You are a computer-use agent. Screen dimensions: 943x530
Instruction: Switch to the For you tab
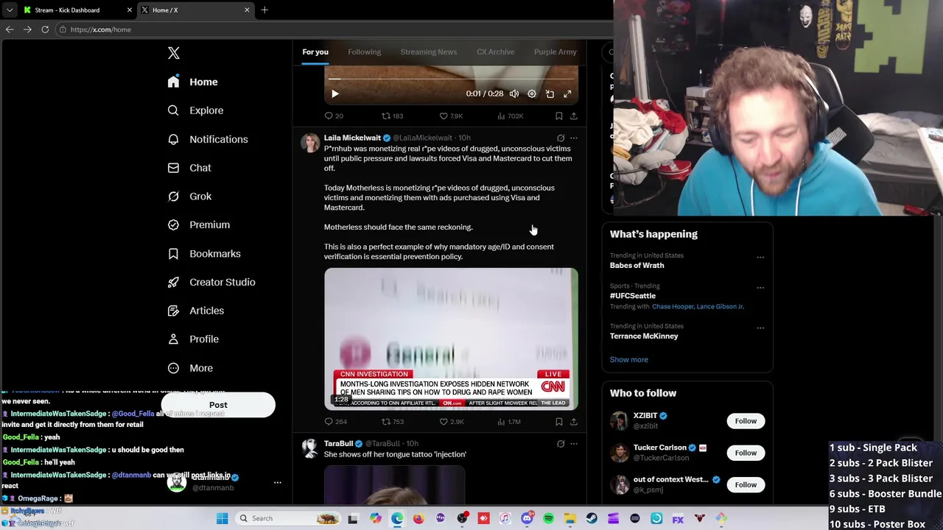pos(315,52)
